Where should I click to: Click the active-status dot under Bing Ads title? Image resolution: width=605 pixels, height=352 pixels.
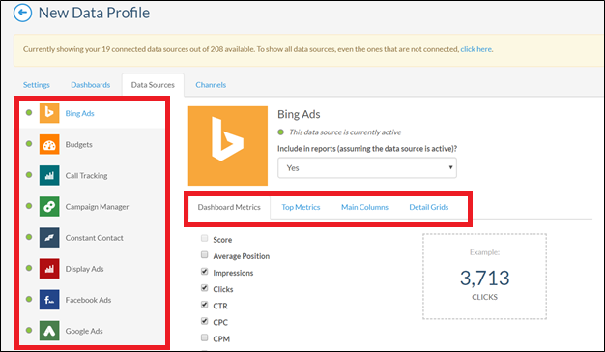coord(281,132)
